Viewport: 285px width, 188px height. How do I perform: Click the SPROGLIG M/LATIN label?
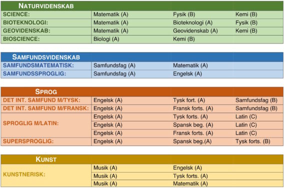tap(30, 123)
